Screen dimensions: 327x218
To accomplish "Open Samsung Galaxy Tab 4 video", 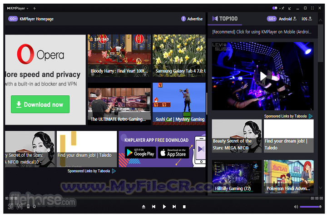I will (179, 56).
